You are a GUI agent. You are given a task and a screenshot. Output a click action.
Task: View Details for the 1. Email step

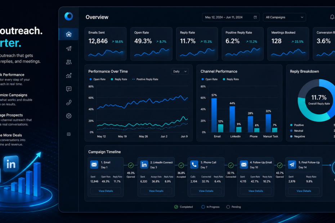[x=106, y=191]
